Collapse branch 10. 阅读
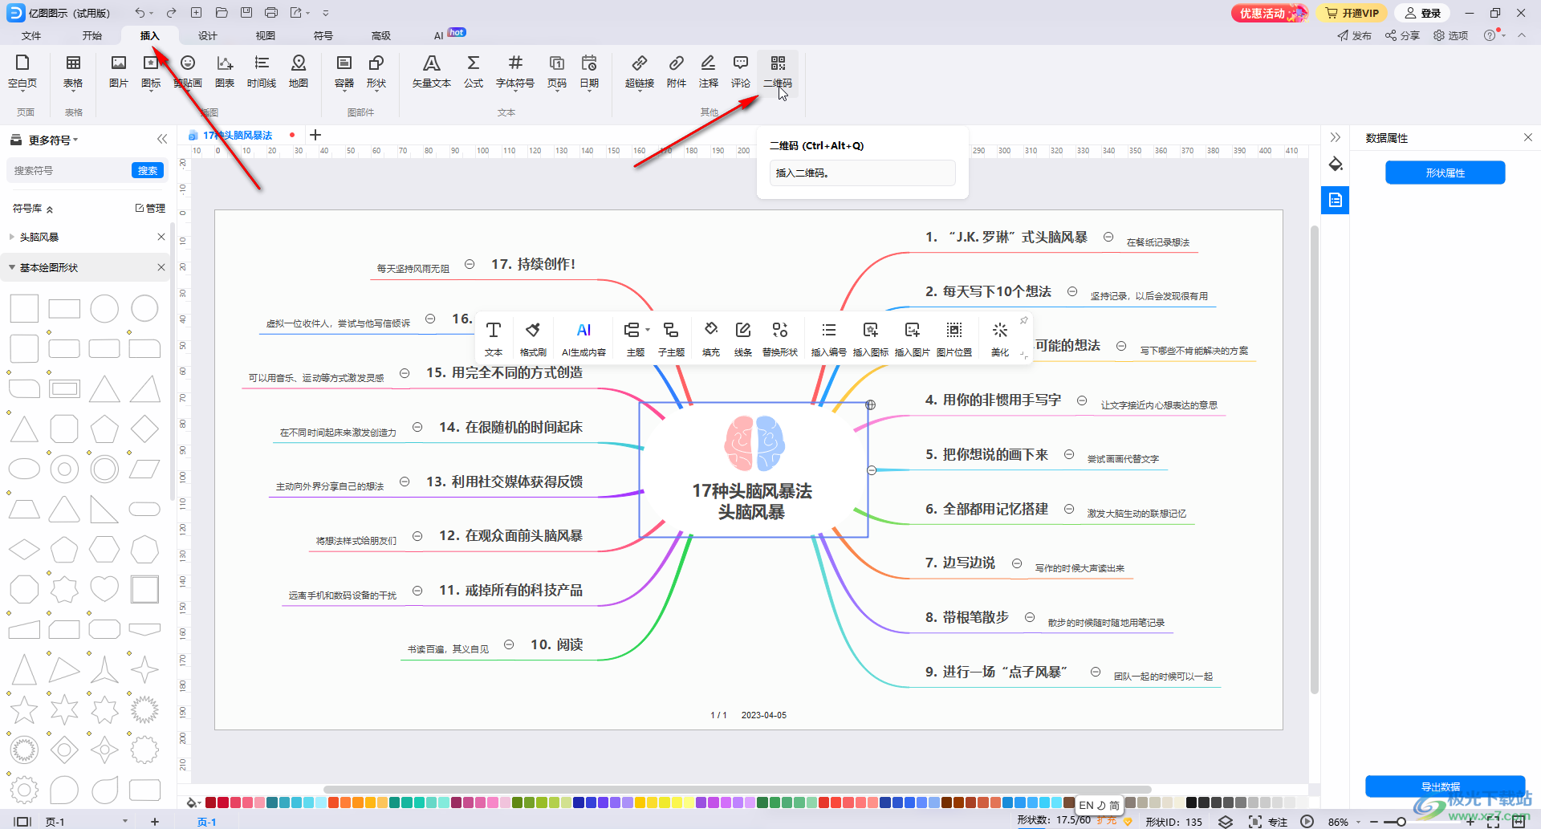This screenshot has width=1541, height=829. 509,644
